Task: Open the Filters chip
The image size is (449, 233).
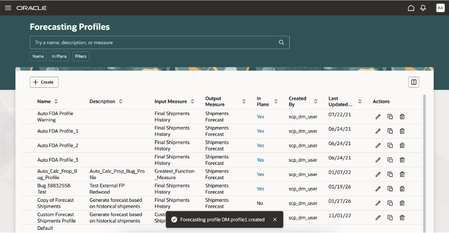Action: (81, 56)
